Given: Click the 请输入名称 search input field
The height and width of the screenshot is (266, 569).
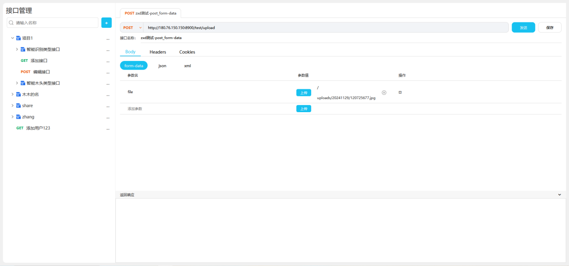Looking at the screenshot, I should (55, 22).
